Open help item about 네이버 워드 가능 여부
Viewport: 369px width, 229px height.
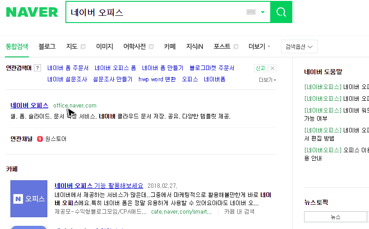pos(337,114)
